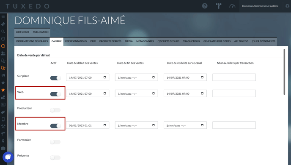Turn off the Membre channel toggle
The height and width of the screenshot is (165, 291).
55,126
